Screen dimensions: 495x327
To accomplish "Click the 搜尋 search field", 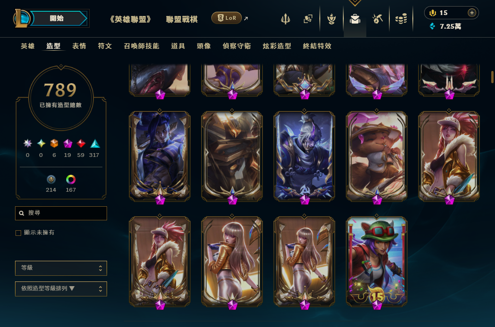I will coord(61,213).
